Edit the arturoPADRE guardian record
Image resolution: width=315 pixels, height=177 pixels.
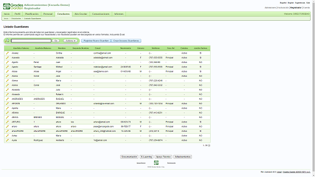pos(7,131)
